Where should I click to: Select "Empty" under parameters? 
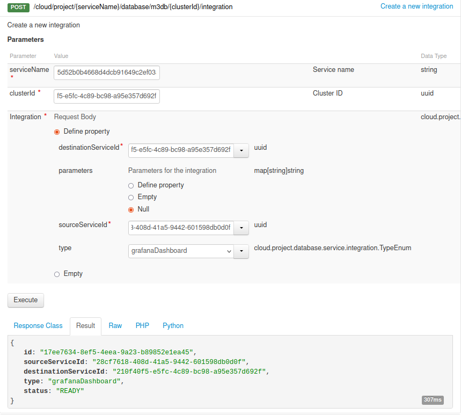tap(130, 197)
